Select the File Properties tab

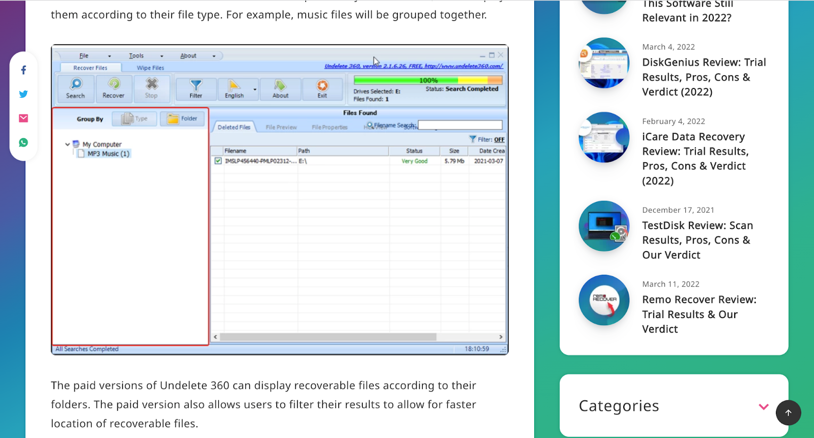click(x=330, y=127)
